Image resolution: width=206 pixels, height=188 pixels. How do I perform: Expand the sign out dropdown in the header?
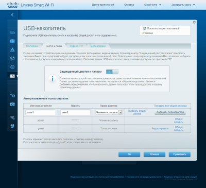point(183,5)
